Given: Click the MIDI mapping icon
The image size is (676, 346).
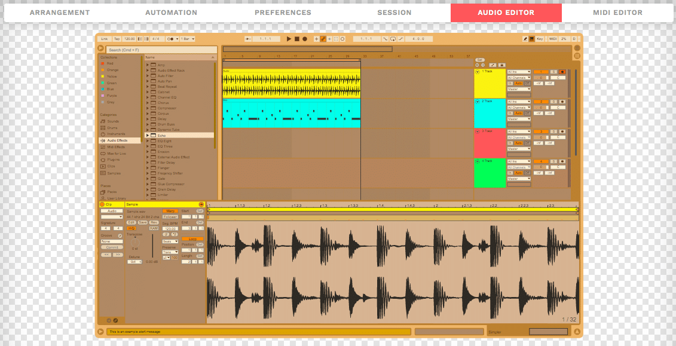Looking at the screenshot, I should [553, 38].
